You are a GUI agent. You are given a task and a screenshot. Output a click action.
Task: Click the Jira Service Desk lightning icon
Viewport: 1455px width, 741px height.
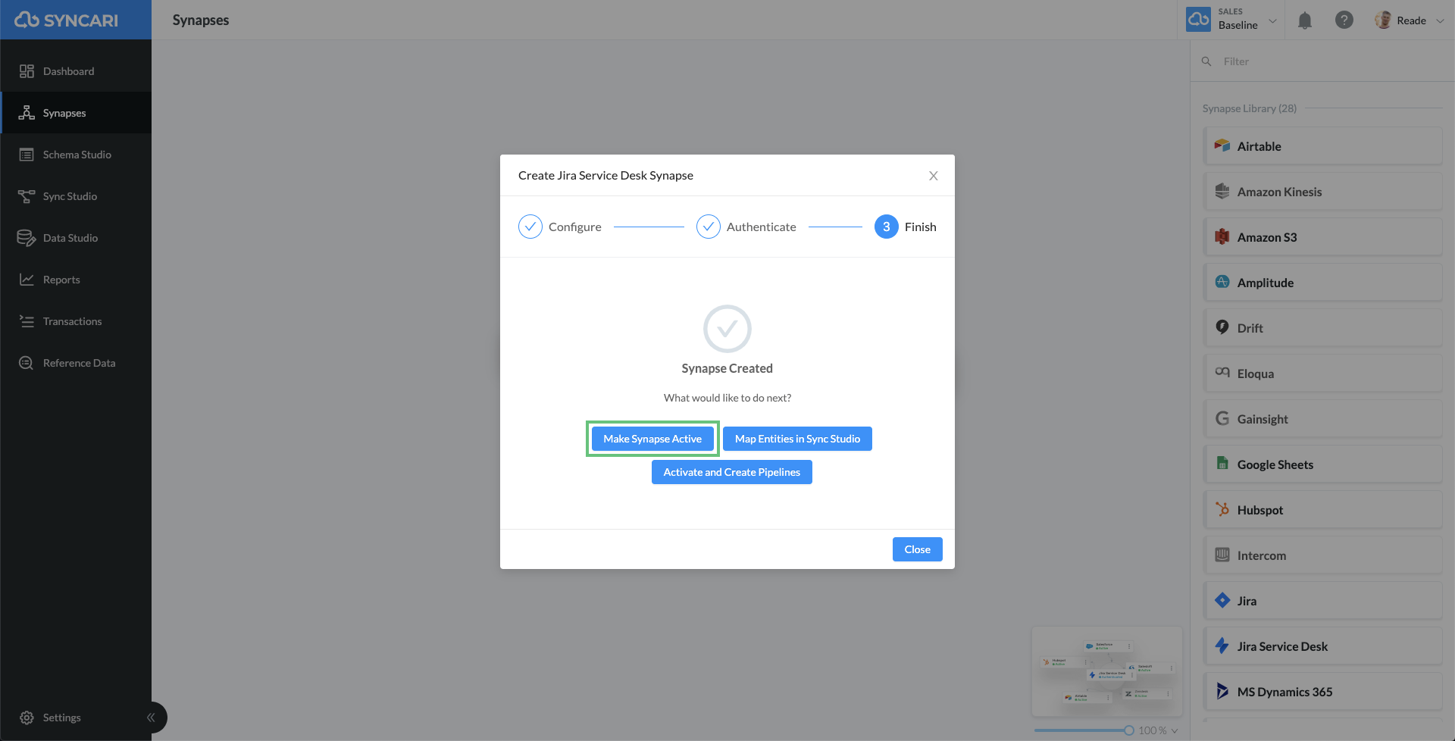pyautogui.click(x=1222, y=646)
